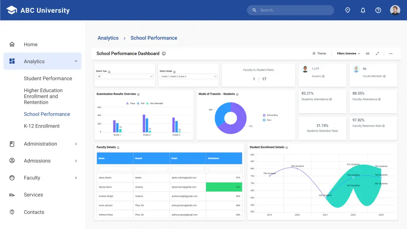
Task: Open the help question mark icon
Action: click(378, 10)
